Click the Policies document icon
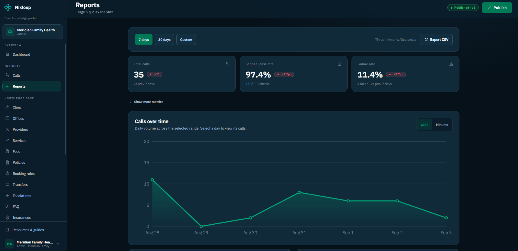 (x=8, y=162)
